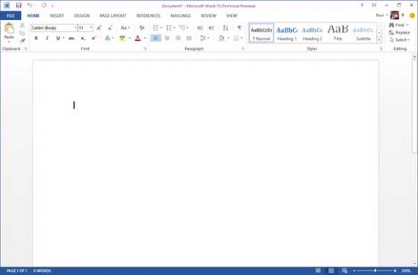
Task: Show or hide paragraph marks
Action: (239, 27)
